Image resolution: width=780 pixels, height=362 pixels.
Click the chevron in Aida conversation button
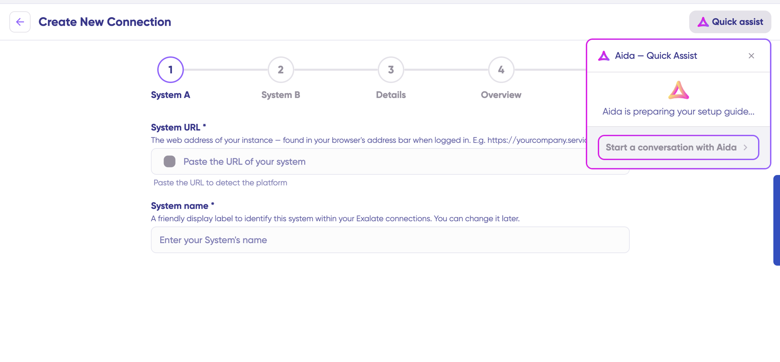pos(745,147)
